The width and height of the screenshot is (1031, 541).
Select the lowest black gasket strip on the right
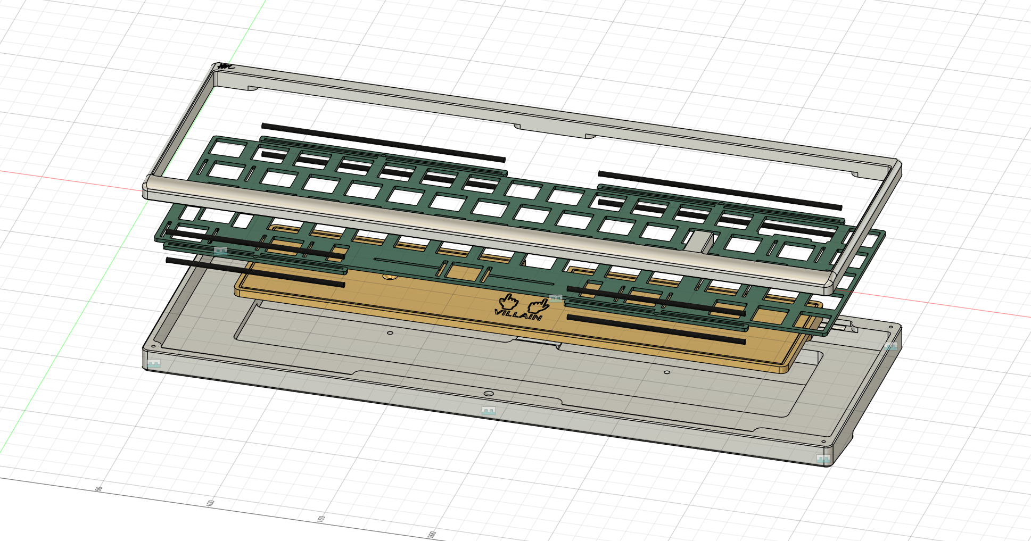[656, 330]
